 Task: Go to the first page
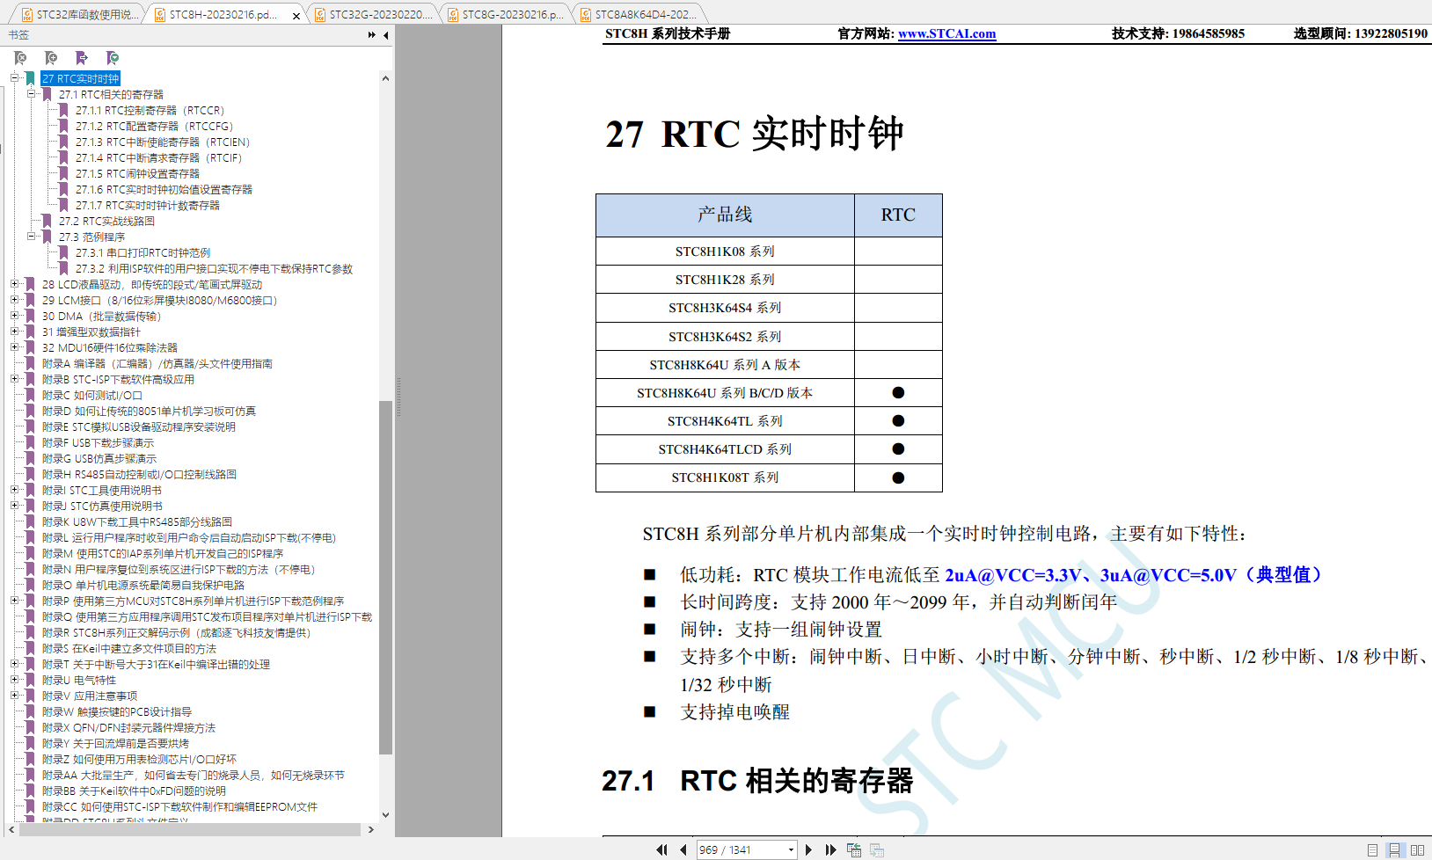661,849
